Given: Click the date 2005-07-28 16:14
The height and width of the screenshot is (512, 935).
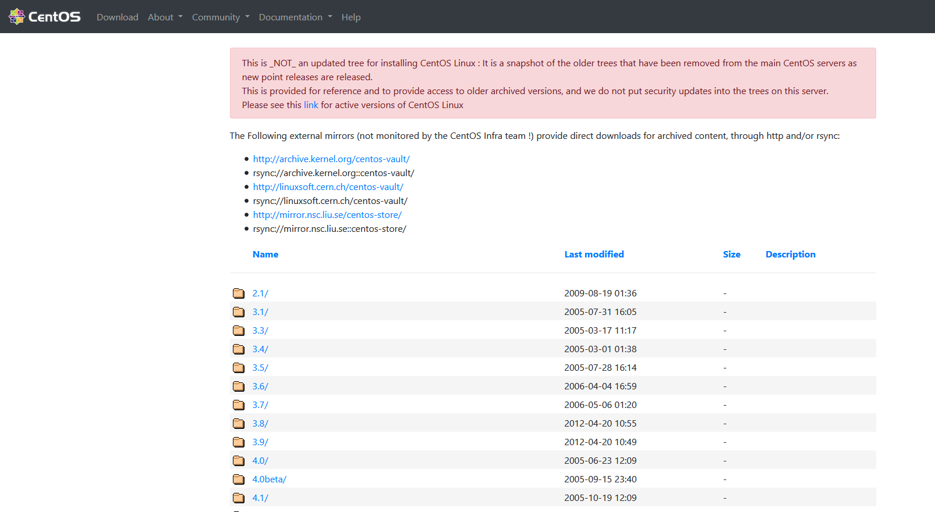Looking at the screenshot, I should (x=600, y=367).
